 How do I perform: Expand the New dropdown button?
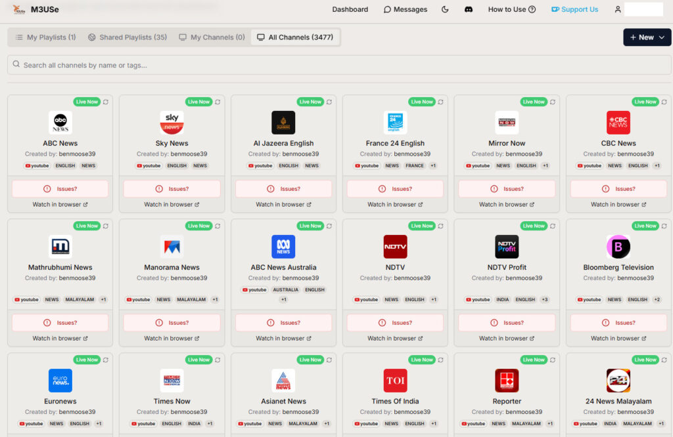647,37
